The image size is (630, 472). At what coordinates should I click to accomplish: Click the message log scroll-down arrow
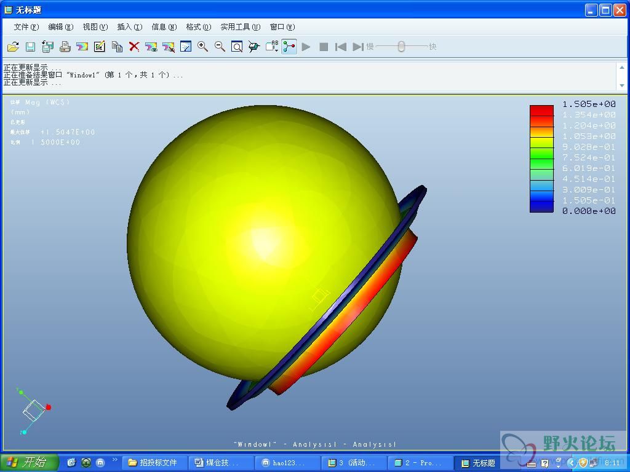tap(622, 85)
